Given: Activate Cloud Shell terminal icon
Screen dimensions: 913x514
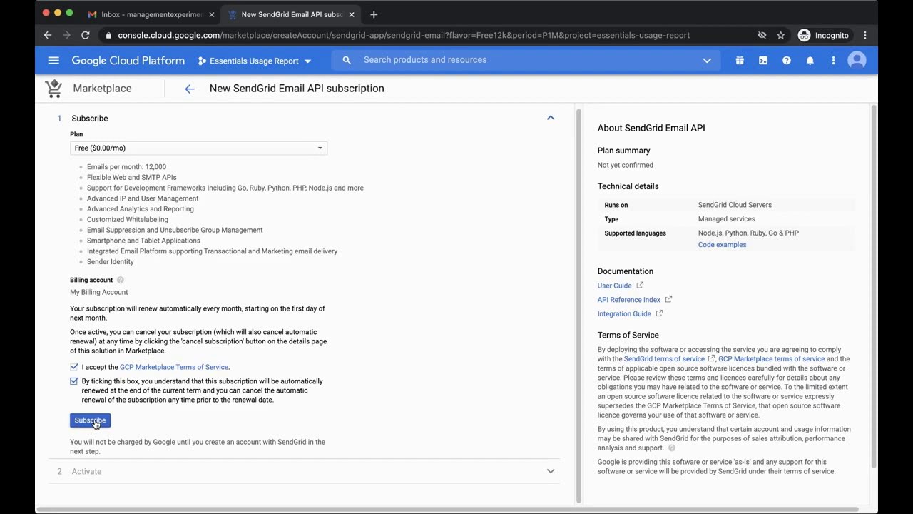Looking at the screenshot, I should point(763,61).
